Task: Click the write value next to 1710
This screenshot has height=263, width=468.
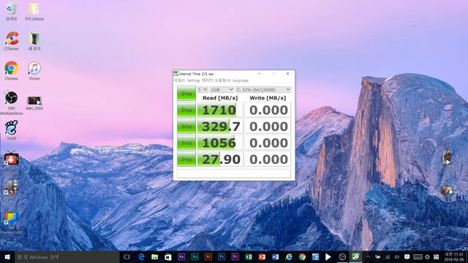Action: pyautogui.click(x=268, y=110)
